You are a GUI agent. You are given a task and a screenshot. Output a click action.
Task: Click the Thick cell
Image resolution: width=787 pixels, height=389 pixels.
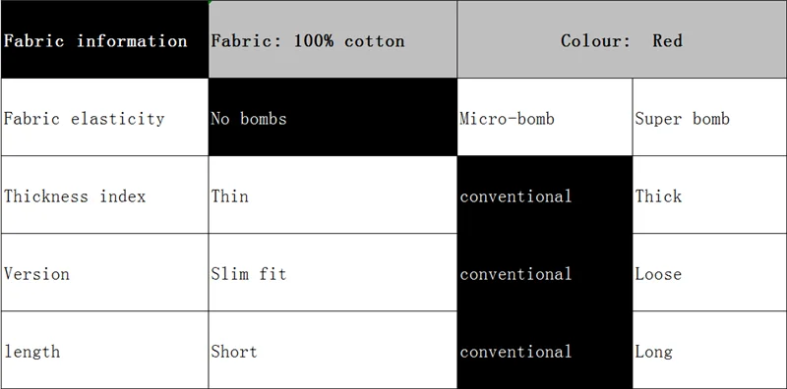(709, 194)
